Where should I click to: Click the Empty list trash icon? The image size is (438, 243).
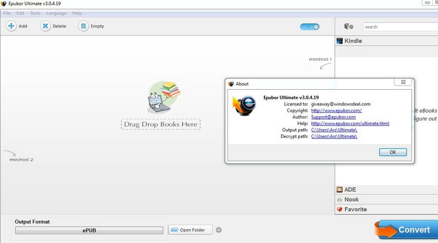[x=83, y=26]
